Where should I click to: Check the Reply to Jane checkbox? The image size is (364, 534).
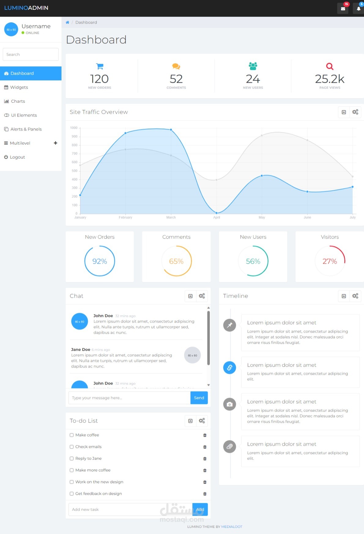72,459
